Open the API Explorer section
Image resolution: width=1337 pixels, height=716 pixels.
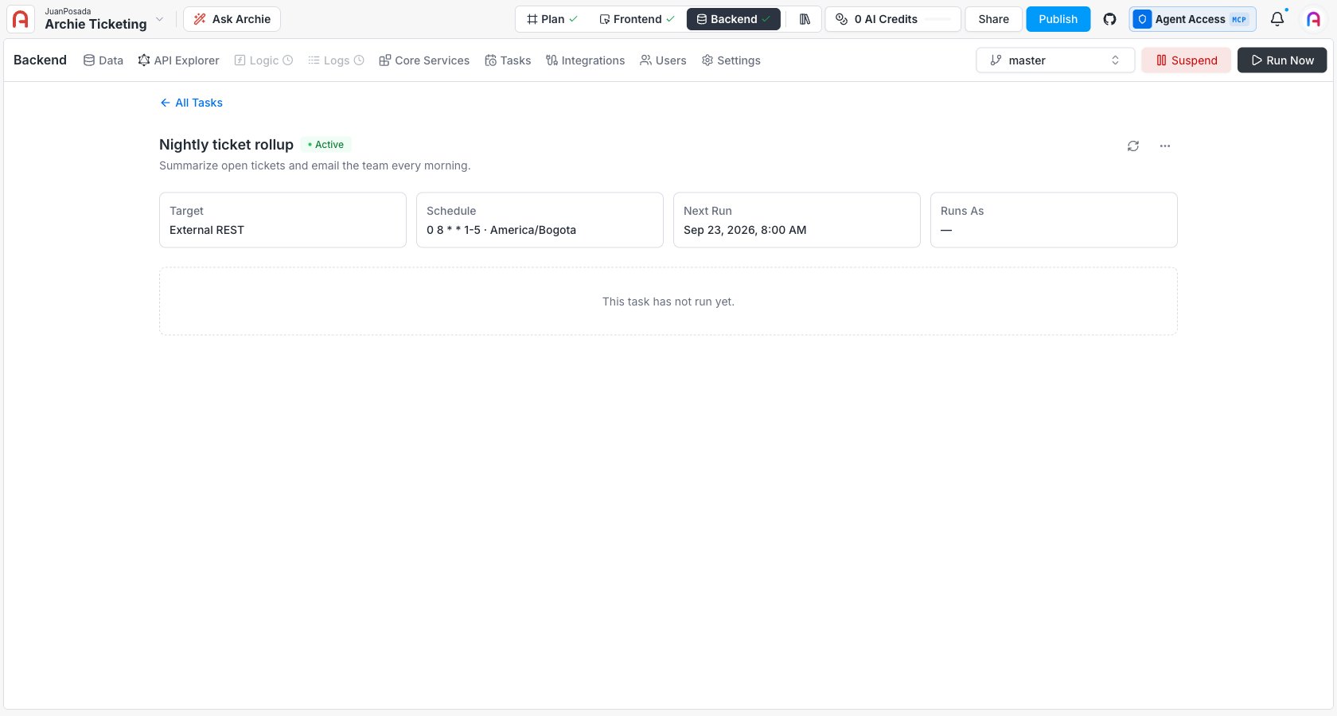178,60
